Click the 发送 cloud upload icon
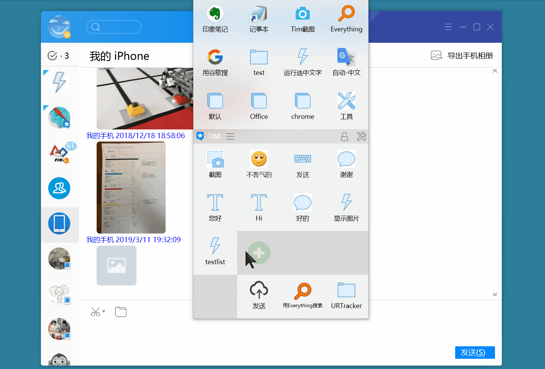The height and width of the screenshot is (369, 545). [x=259, y=290]
